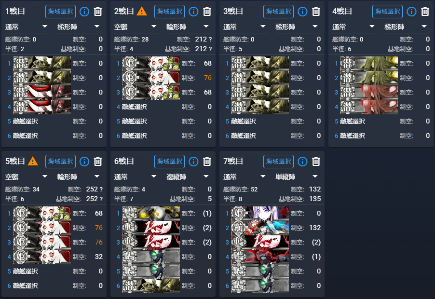
Task: Delete the 7戦目 battle card
Action: pos(316,162)
